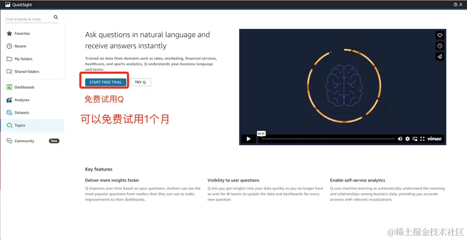Enable picture-in-picture for video
The image size is (467, 240).
point(415,139)
